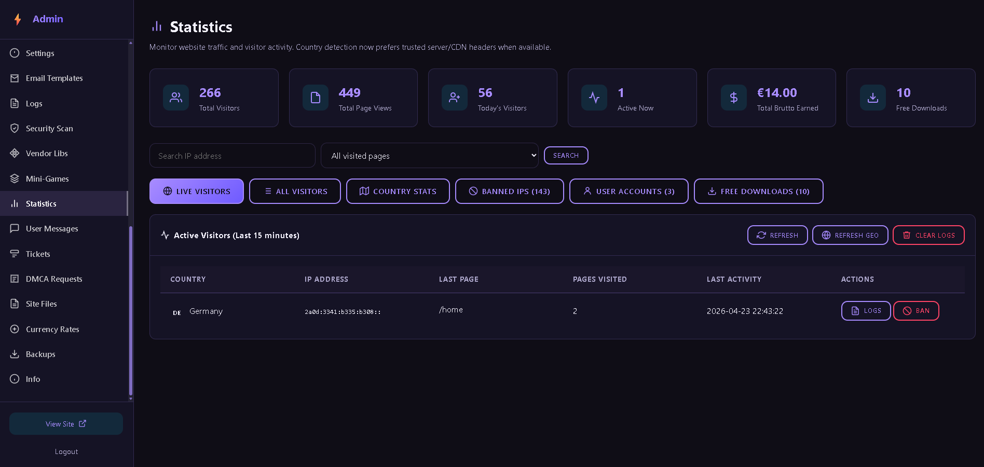984x467 pixels.
Task: View Logs for the Germany visitor
Action: coord(866,311)
